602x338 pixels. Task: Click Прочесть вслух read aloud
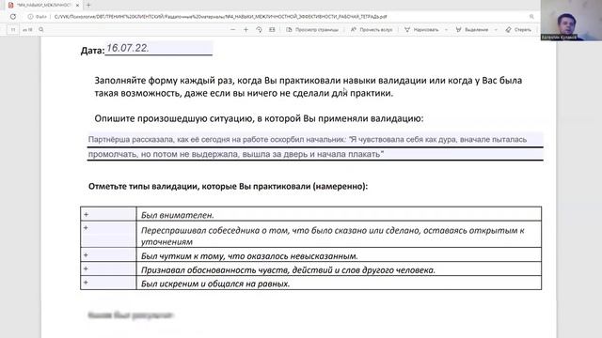tap(372, 29)
